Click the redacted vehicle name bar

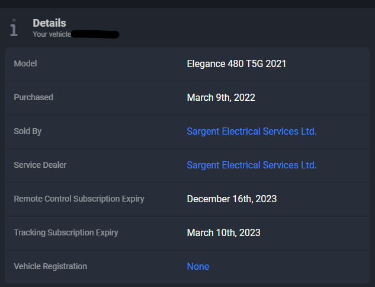(95, 34)
